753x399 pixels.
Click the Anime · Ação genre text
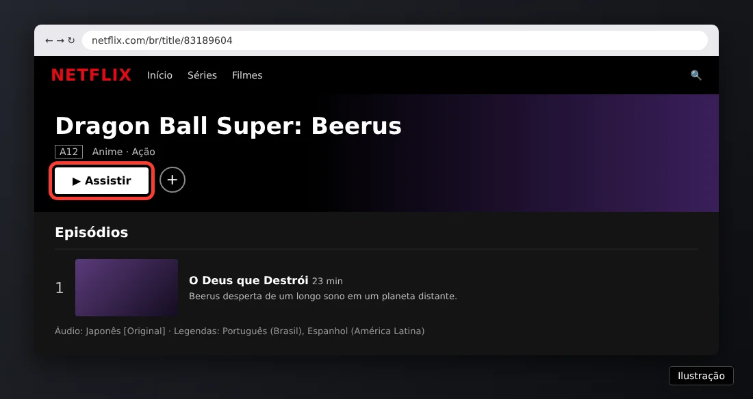pos(123,152)
